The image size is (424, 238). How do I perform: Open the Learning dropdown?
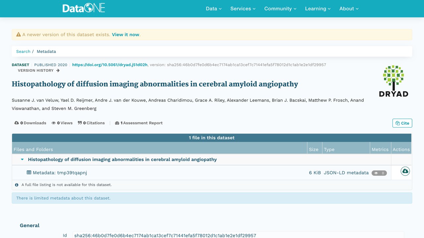(318, 9)
